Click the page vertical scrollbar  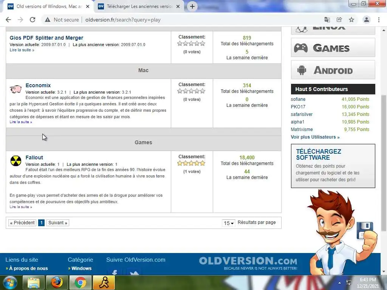(x=384, y=163)
